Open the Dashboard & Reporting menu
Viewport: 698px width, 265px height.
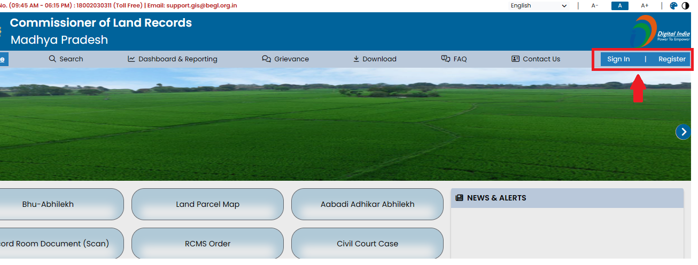point(177,59)
